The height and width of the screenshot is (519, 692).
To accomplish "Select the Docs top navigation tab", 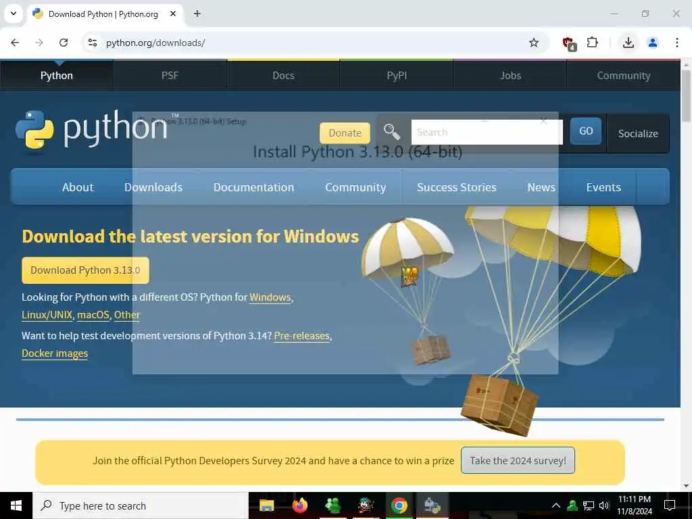I will 283,76.
